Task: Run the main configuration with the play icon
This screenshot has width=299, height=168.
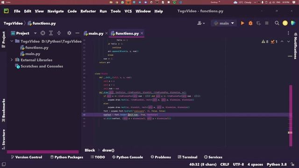Action: coord(242,23)
